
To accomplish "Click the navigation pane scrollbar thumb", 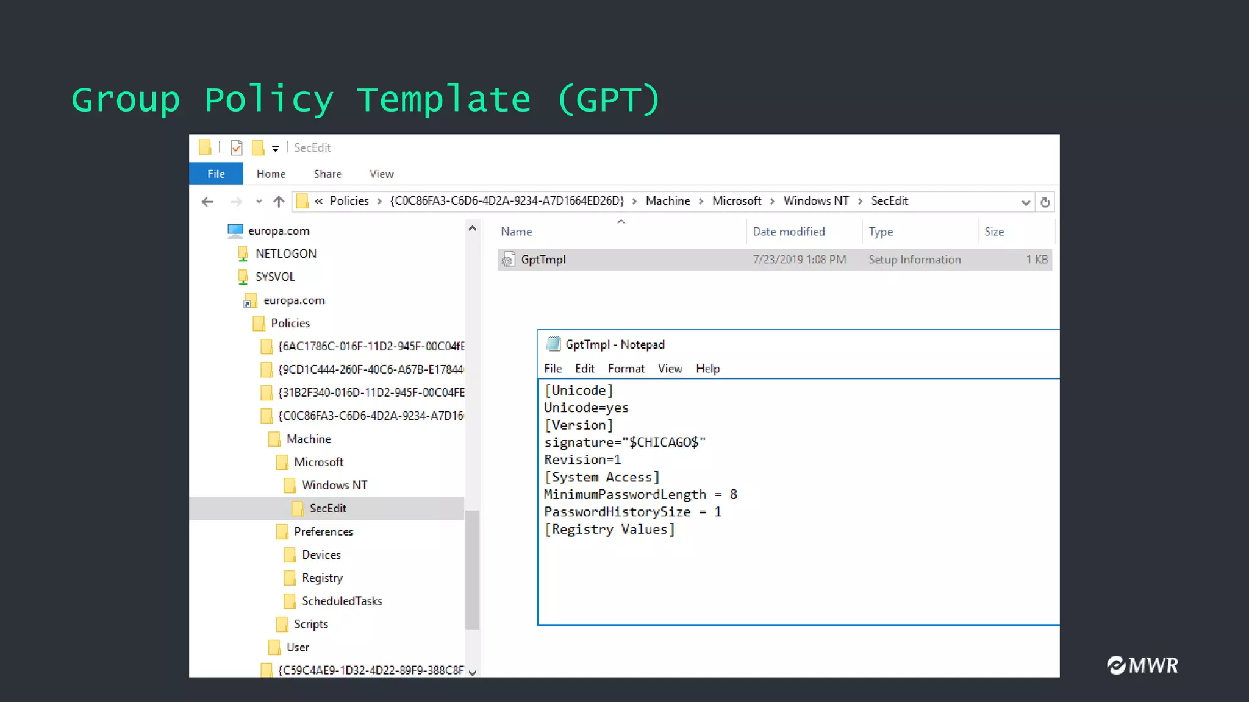I will pyautogui.click(x=473, y=570).
